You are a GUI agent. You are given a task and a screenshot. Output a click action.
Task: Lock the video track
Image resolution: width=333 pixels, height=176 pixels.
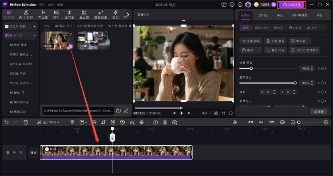point(8,152)
